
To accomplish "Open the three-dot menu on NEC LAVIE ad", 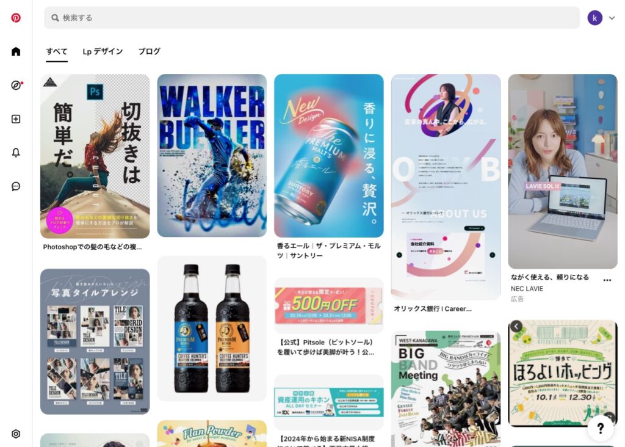I will (607, 280).
